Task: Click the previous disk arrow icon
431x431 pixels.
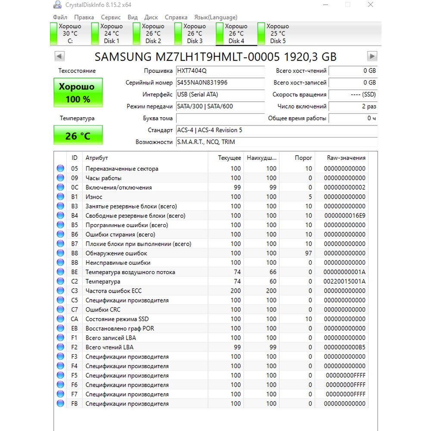Action: pyautogui.click(x=59, y=56)
